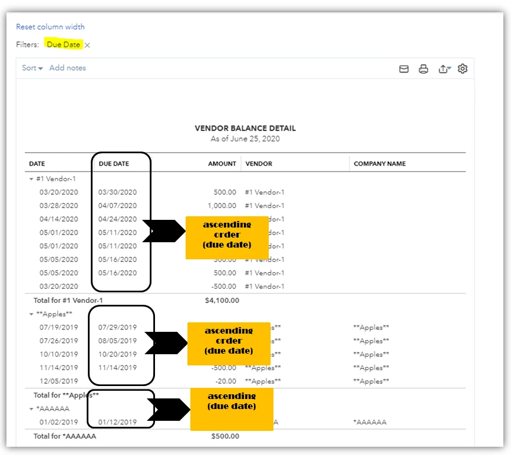The image size is (511, 455).
Task: Click company name **Apples** in 07/19/2019 row
Action: click(x=371, y=327)
